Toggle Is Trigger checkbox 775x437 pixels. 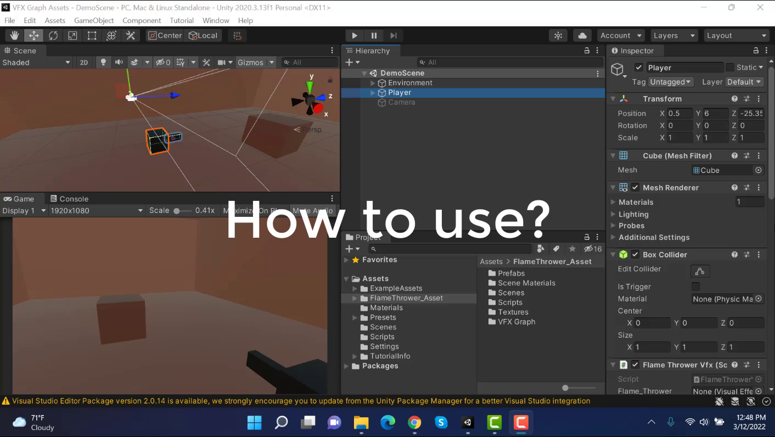click(x=695, y=287)
